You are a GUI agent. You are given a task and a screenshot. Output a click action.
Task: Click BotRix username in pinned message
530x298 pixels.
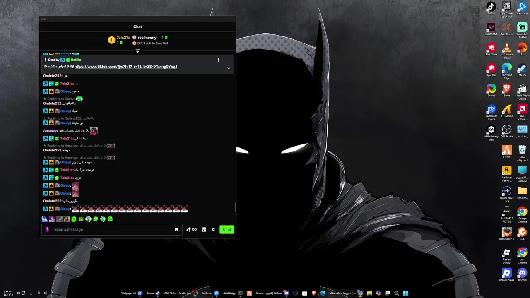76,60
